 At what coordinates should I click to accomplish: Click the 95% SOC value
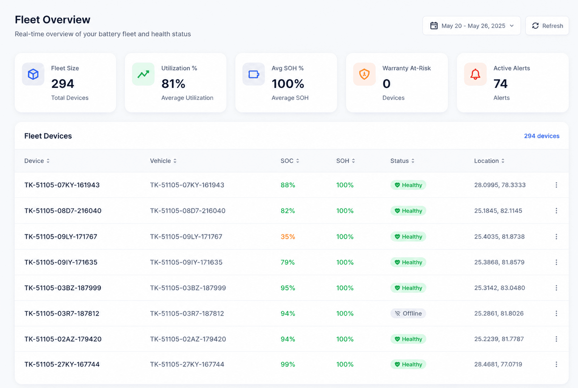pos(288,288)
